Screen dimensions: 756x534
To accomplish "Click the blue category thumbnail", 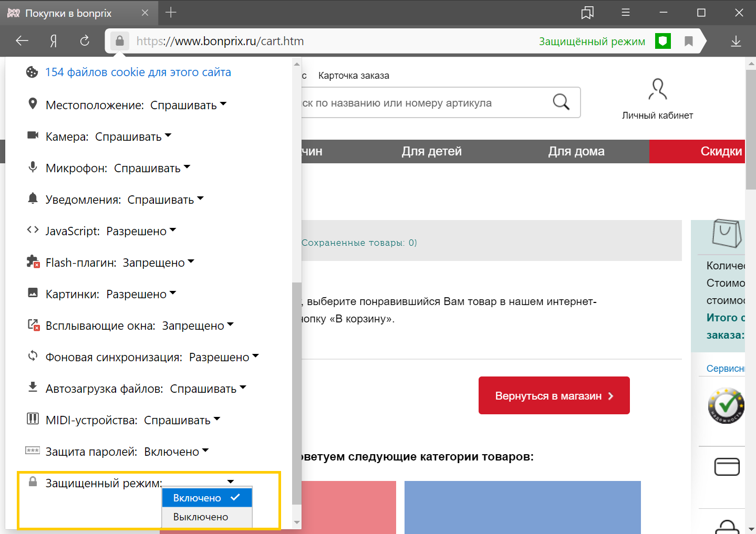I will (x=523, y=507).
